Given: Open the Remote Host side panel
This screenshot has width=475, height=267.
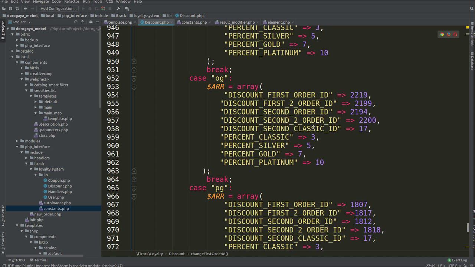Looking at the screenshot, I should point(472,34).
